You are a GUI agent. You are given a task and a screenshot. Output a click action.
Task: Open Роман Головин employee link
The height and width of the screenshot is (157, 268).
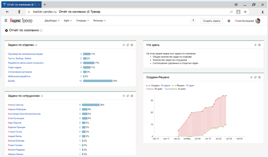click(15, 145)
